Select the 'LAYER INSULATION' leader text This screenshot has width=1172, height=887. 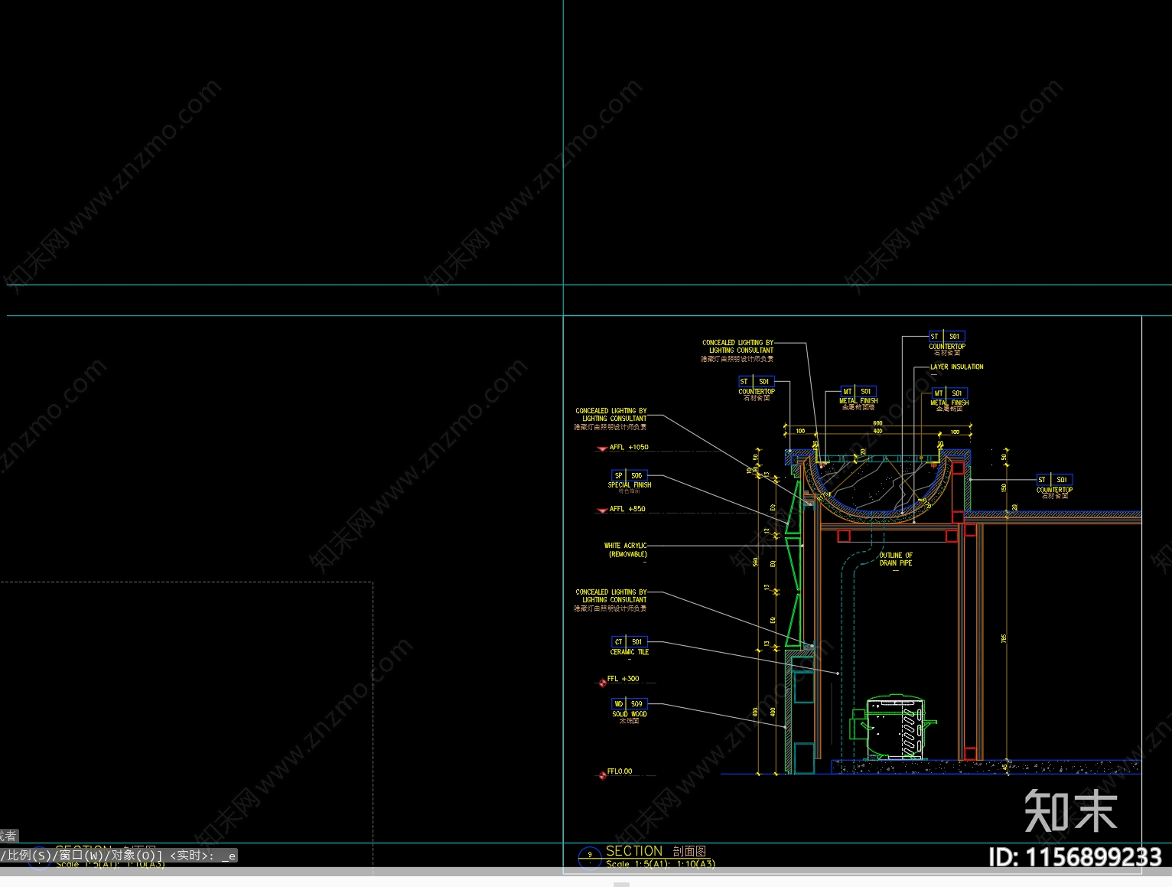[x=956, y=367]
